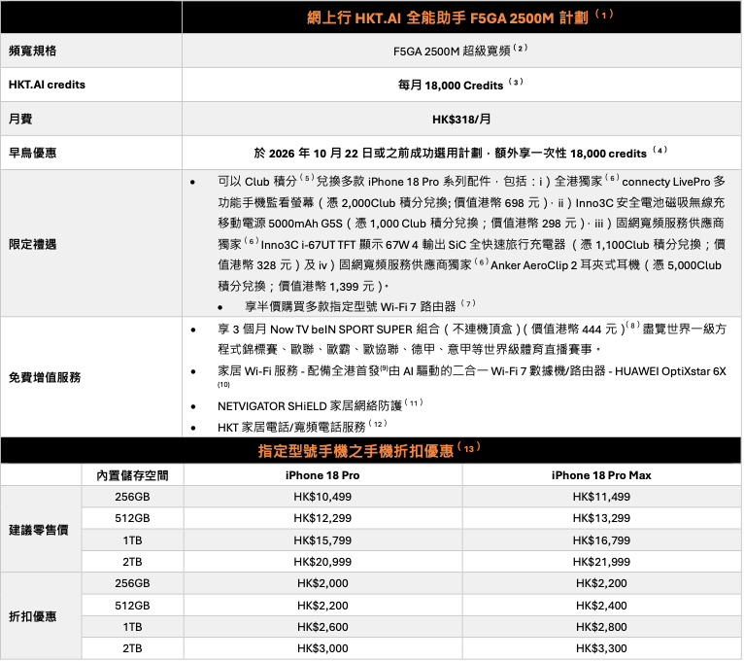
Task: Click the 'HK$16,799' price cell
Action: tap(601, 540)
